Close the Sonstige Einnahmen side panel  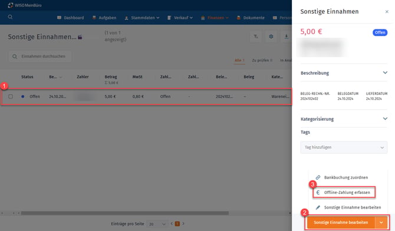387,12
